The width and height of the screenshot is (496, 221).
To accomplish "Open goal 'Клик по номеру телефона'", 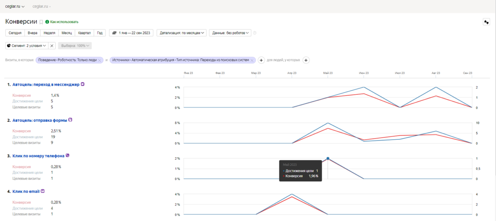I will [x=38, y=156].
